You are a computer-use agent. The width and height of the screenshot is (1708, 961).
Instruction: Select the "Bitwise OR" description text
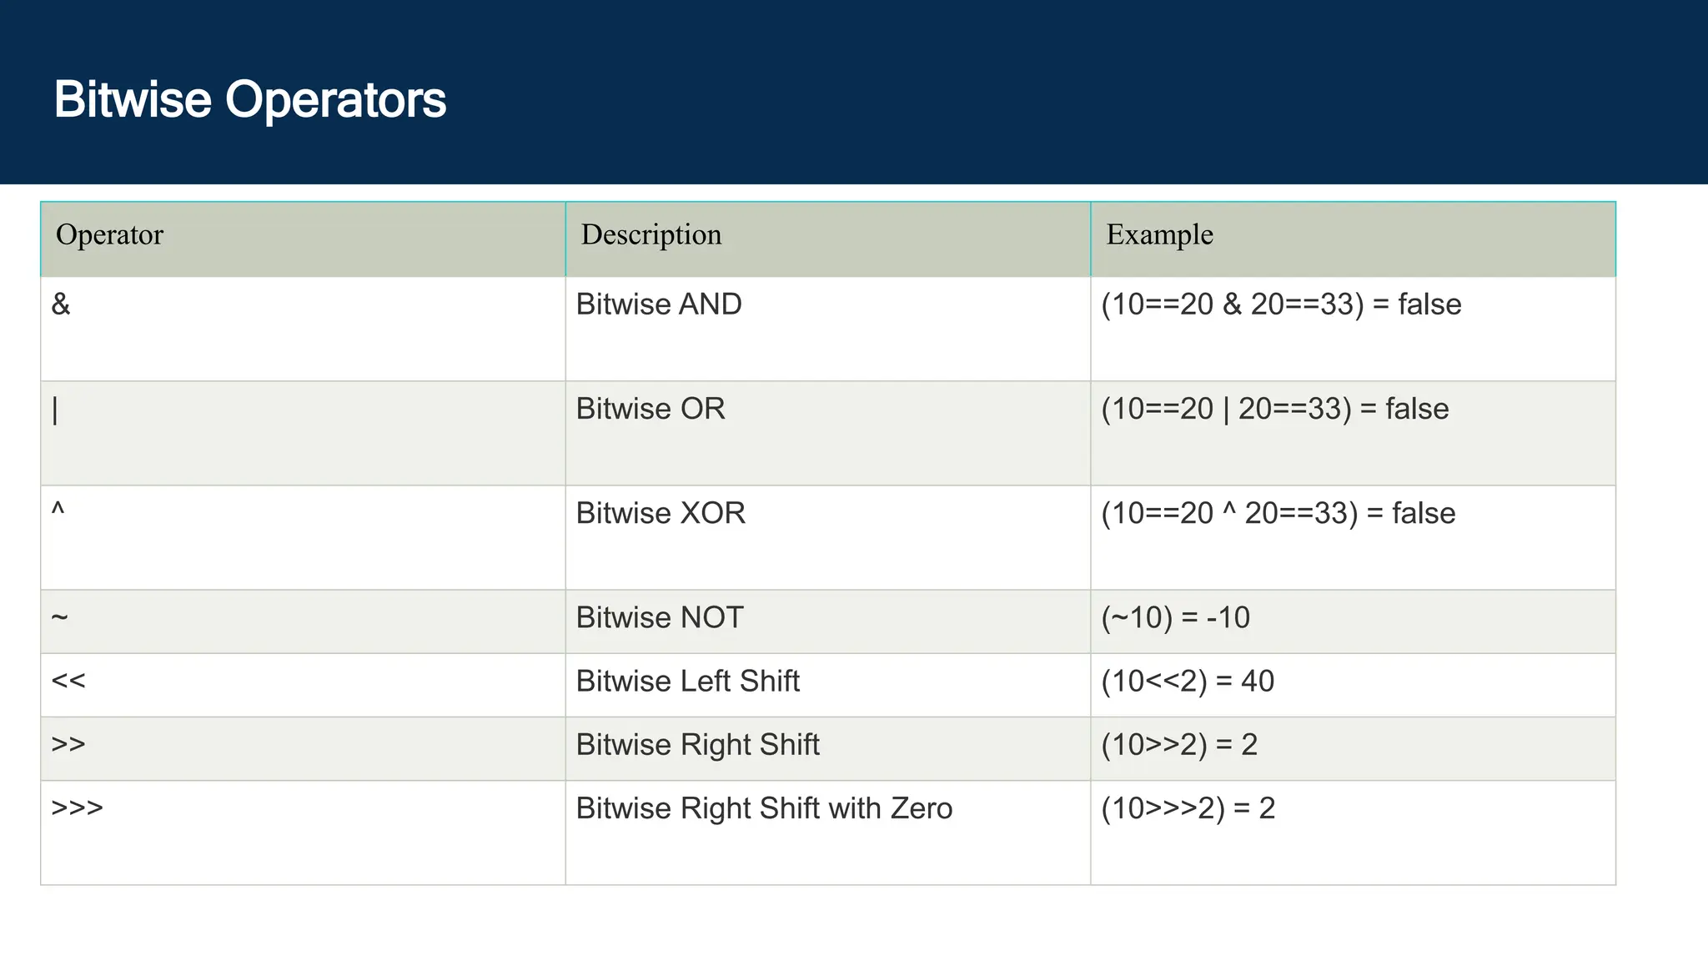(x=651, y=409)
